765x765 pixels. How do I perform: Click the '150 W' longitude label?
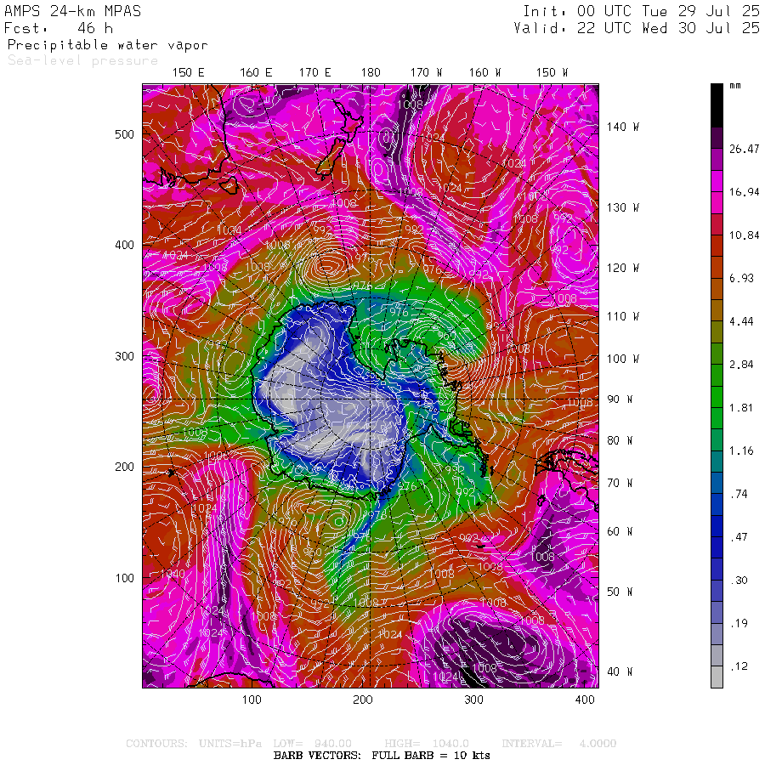pyautogui.click(x=552, y=73)
